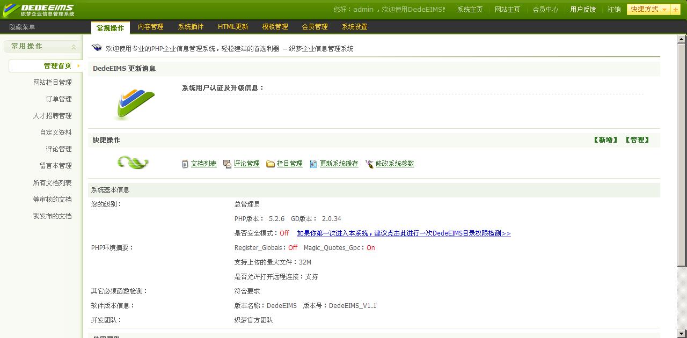687x338 pixels.
Task: Open the 快捷方式 dropdown arrow
Action: (x=664, y=10)
